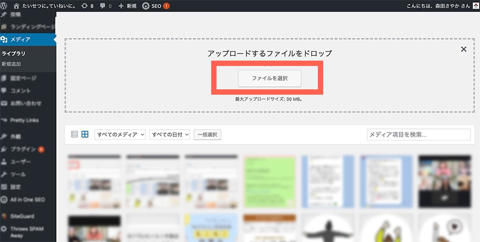Click the user avatar icon
This screenshot has width=480, height=242.
point(476,6)
